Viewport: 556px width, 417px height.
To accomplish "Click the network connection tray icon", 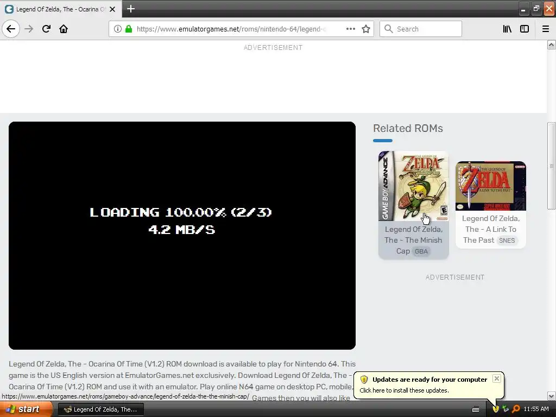I will (x=506, y=409).
